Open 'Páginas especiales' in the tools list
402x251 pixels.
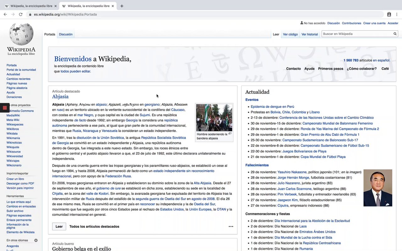click(19, 216)
